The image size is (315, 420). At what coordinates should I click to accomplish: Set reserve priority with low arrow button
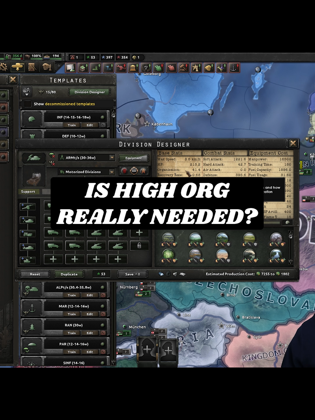125,171
